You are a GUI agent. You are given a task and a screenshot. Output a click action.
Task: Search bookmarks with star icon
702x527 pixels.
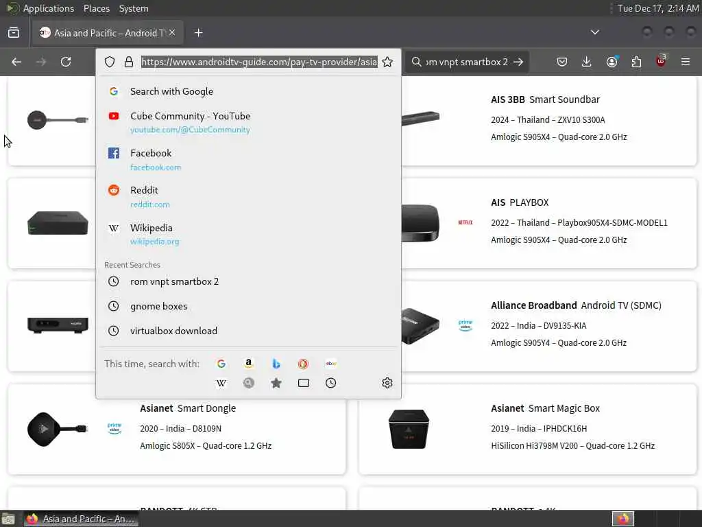pos(276,383)
